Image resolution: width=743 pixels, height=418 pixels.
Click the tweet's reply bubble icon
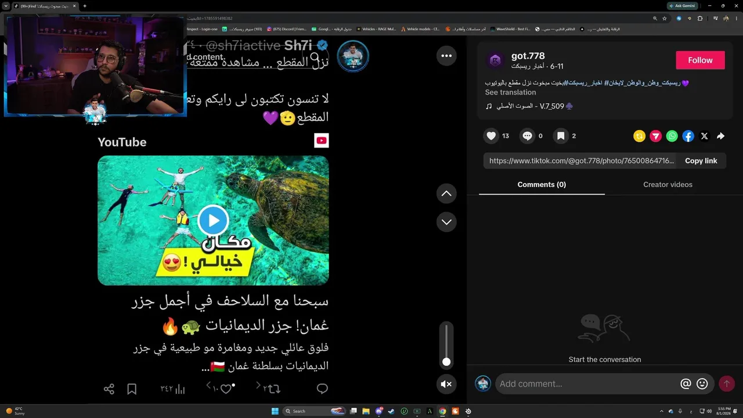coord(322,389)
